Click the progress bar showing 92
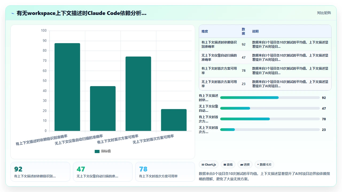342x192 pixels. [270, 98]
